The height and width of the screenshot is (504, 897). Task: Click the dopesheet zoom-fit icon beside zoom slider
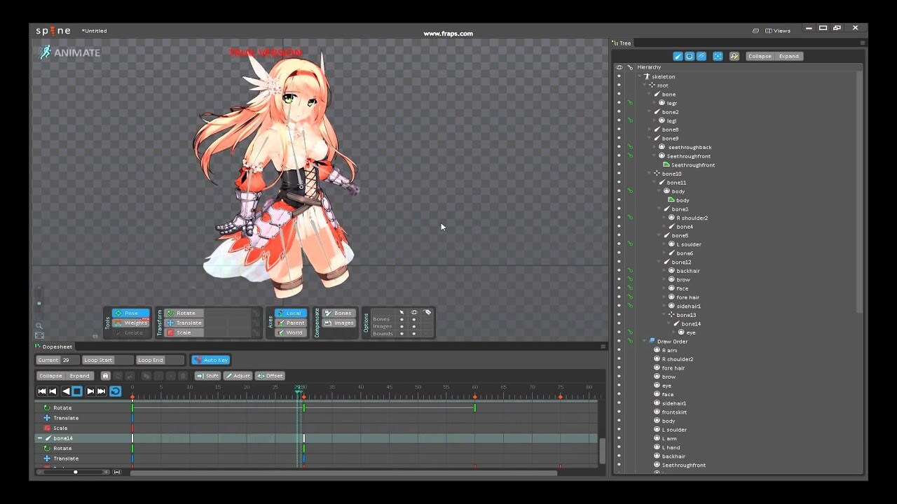click(x=117, y=472)
